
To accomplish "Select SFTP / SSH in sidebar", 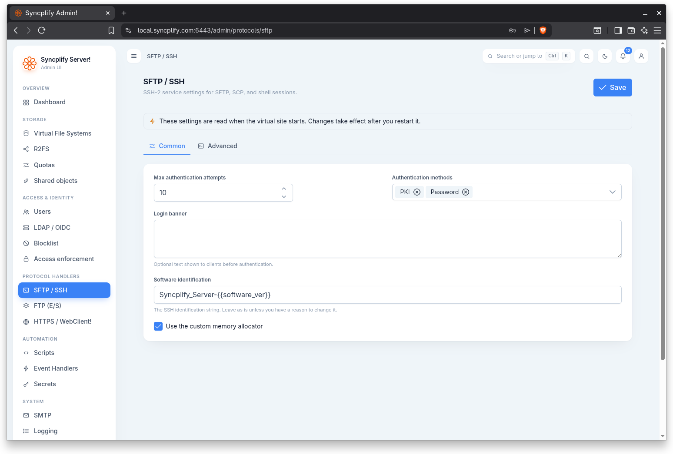I will point(64,290).
